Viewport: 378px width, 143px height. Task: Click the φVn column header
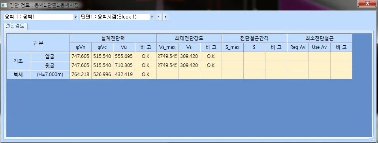click(81, 47)
